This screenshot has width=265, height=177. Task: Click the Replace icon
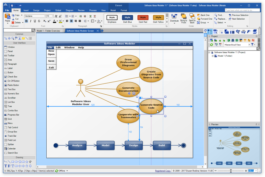coord(216,19)
